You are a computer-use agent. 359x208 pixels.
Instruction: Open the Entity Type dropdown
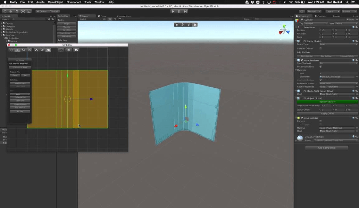coord(338,44)
